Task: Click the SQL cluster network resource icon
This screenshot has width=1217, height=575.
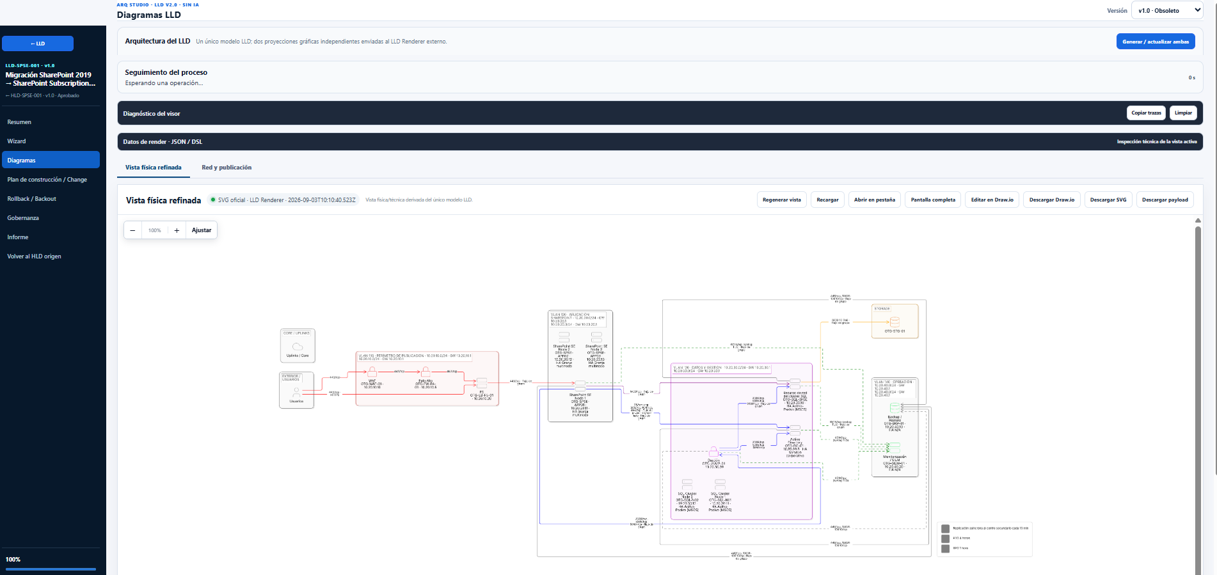Action: tap(795, 384)
